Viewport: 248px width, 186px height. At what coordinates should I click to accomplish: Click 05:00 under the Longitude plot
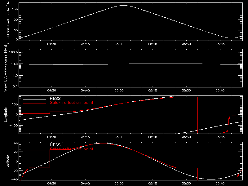pos(119,137)
